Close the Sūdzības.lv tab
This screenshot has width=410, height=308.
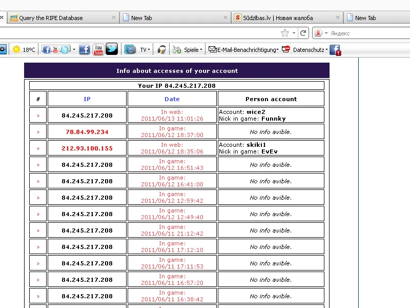[x=338, y=17]
